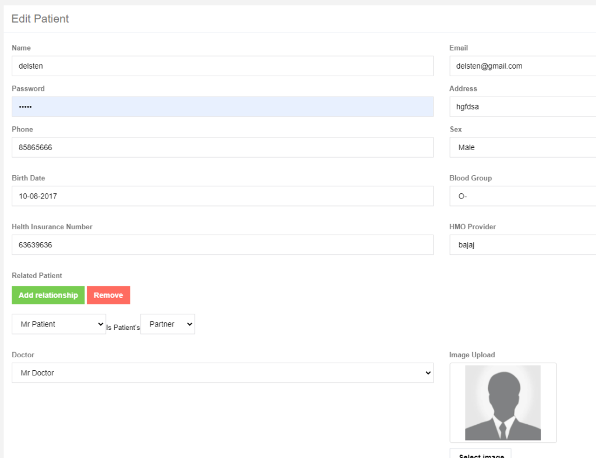Click the patient profile avatar image
Screen dimensions: 596x458
(x=503, y=403)
